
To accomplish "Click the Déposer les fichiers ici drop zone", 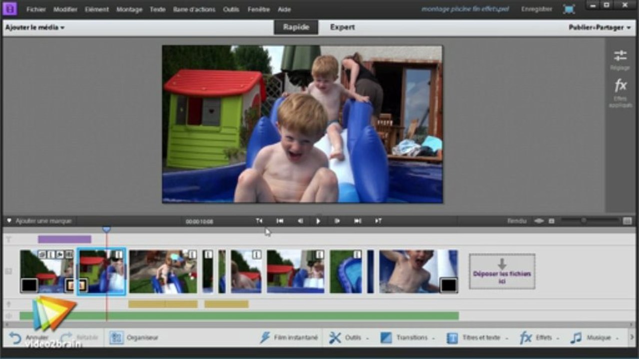I will [502, 271].
